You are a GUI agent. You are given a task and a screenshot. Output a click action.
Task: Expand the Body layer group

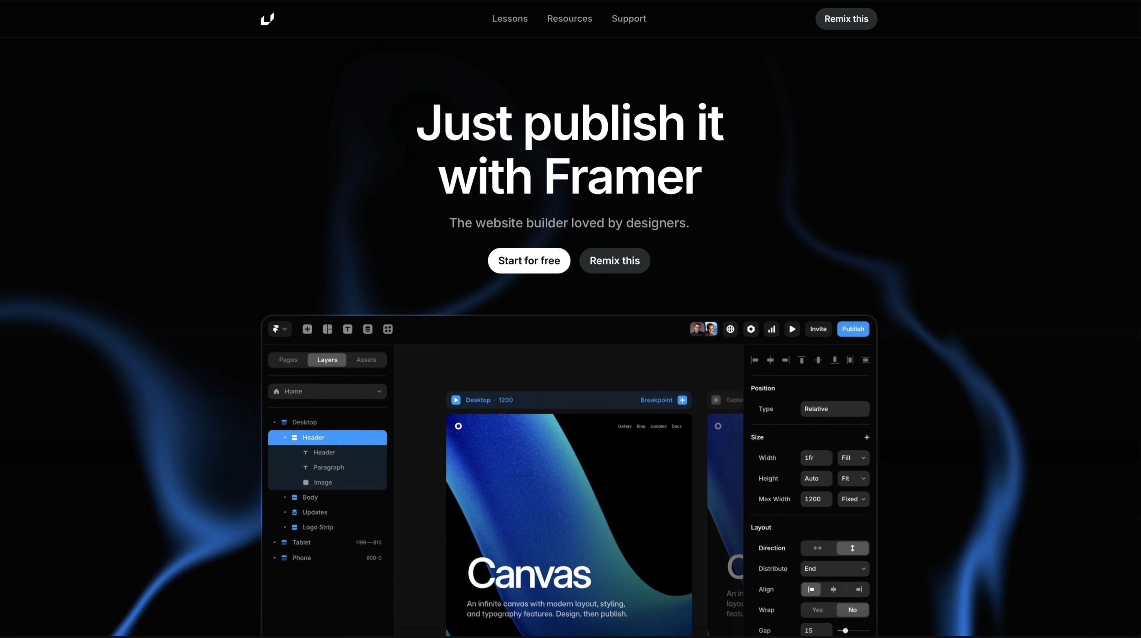(285, 496)
